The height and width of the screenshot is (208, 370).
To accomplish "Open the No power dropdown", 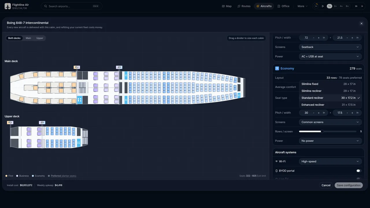I will [330, 141].
